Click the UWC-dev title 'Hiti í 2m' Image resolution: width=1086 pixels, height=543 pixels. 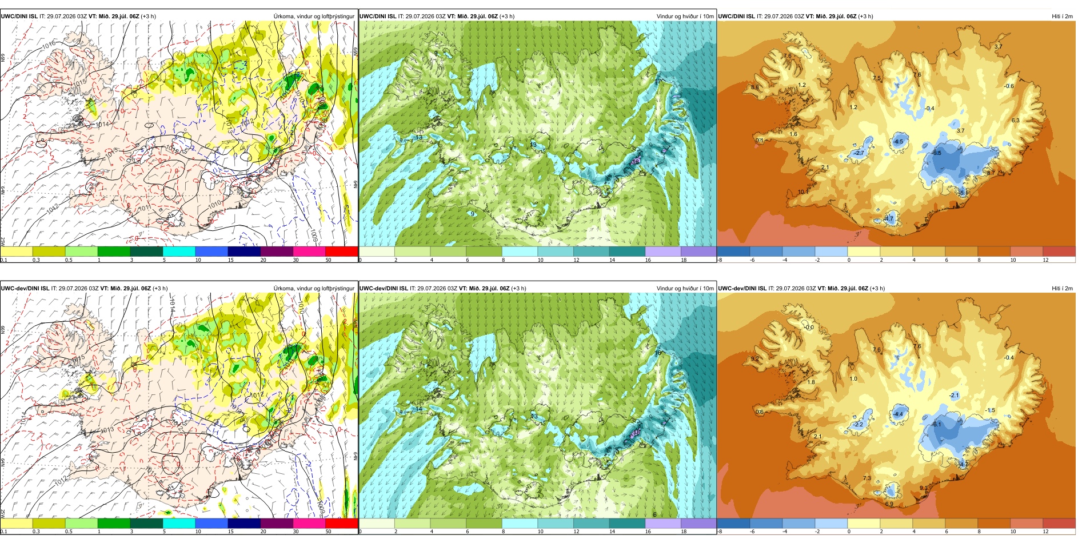1062,288
